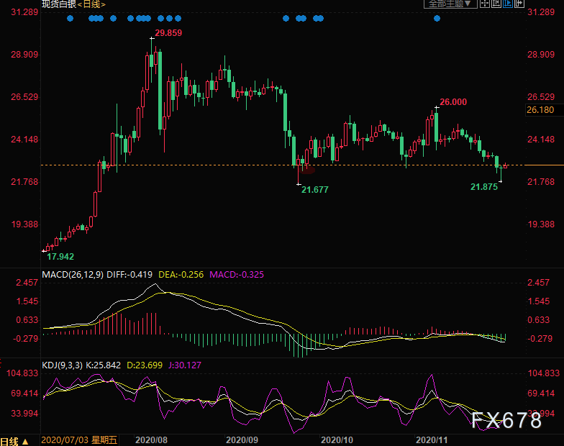The height and width of the screenshot is (446, 564).
Task: Click the expand-right arrow chart icon
Action: click(519, 3)
